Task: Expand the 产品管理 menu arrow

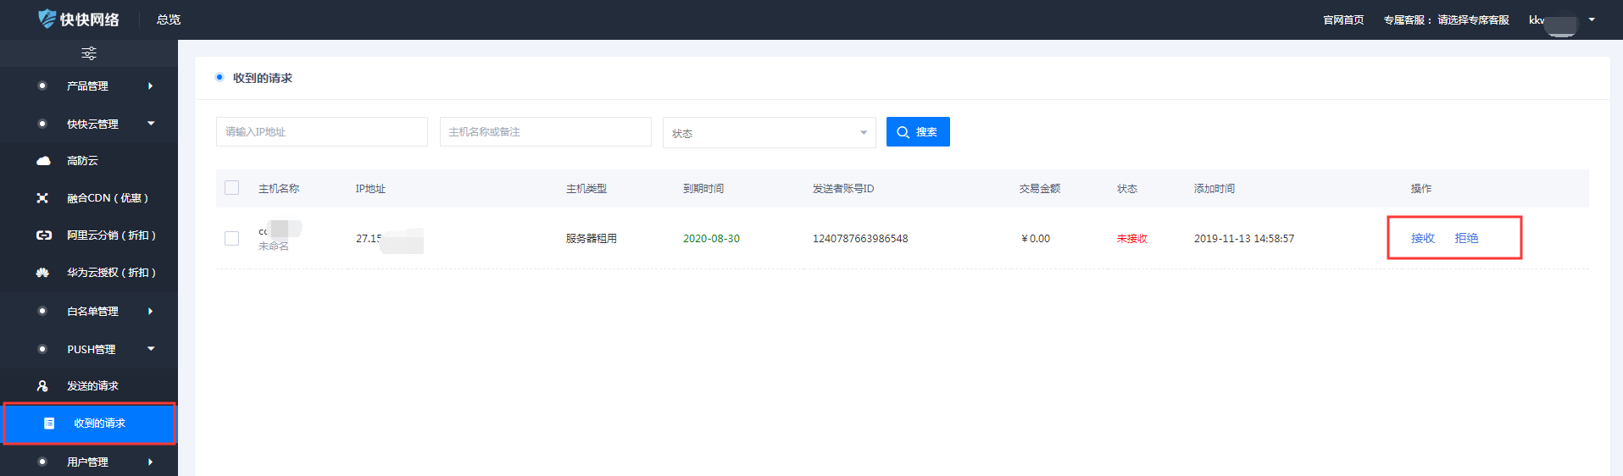Action: pyautogui.click(x=150, y=86)
